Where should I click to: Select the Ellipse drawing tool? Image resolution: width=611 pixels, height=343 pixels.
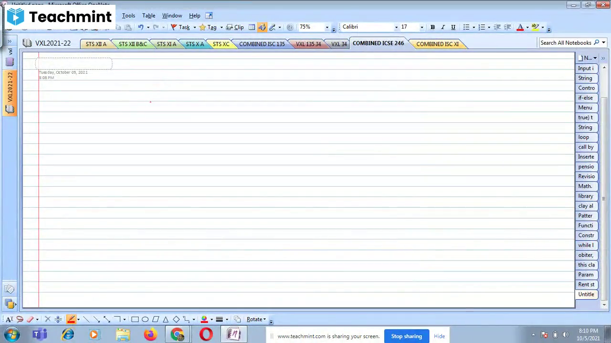[x=145, y=319]
